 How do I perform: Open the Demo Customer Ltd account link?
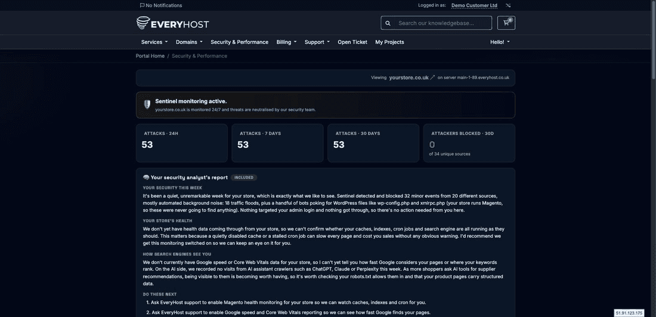[x=475, y=5]
